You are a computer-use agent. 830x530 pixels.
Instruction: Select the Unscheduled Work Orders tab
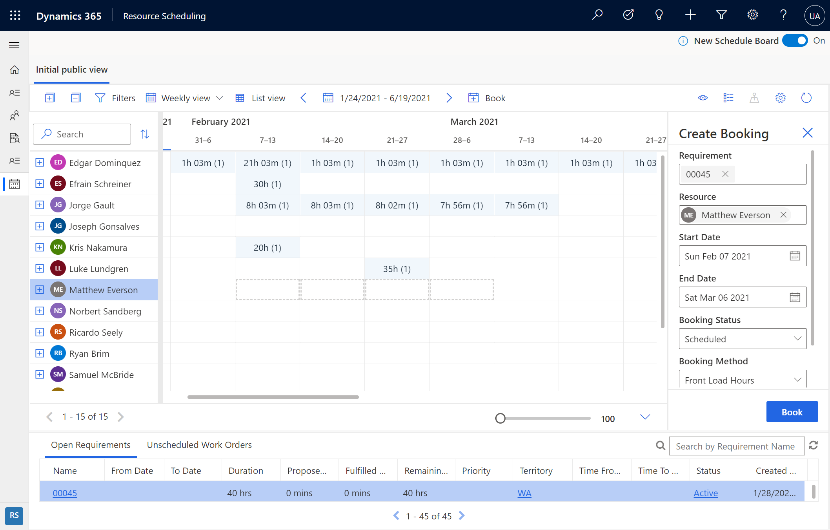pos(199,444)
